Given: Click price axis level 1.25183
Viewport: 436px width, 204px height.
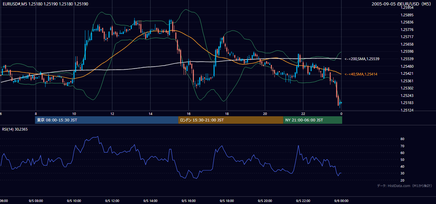Looking at the screenshot, I should (x=407, y=103).
